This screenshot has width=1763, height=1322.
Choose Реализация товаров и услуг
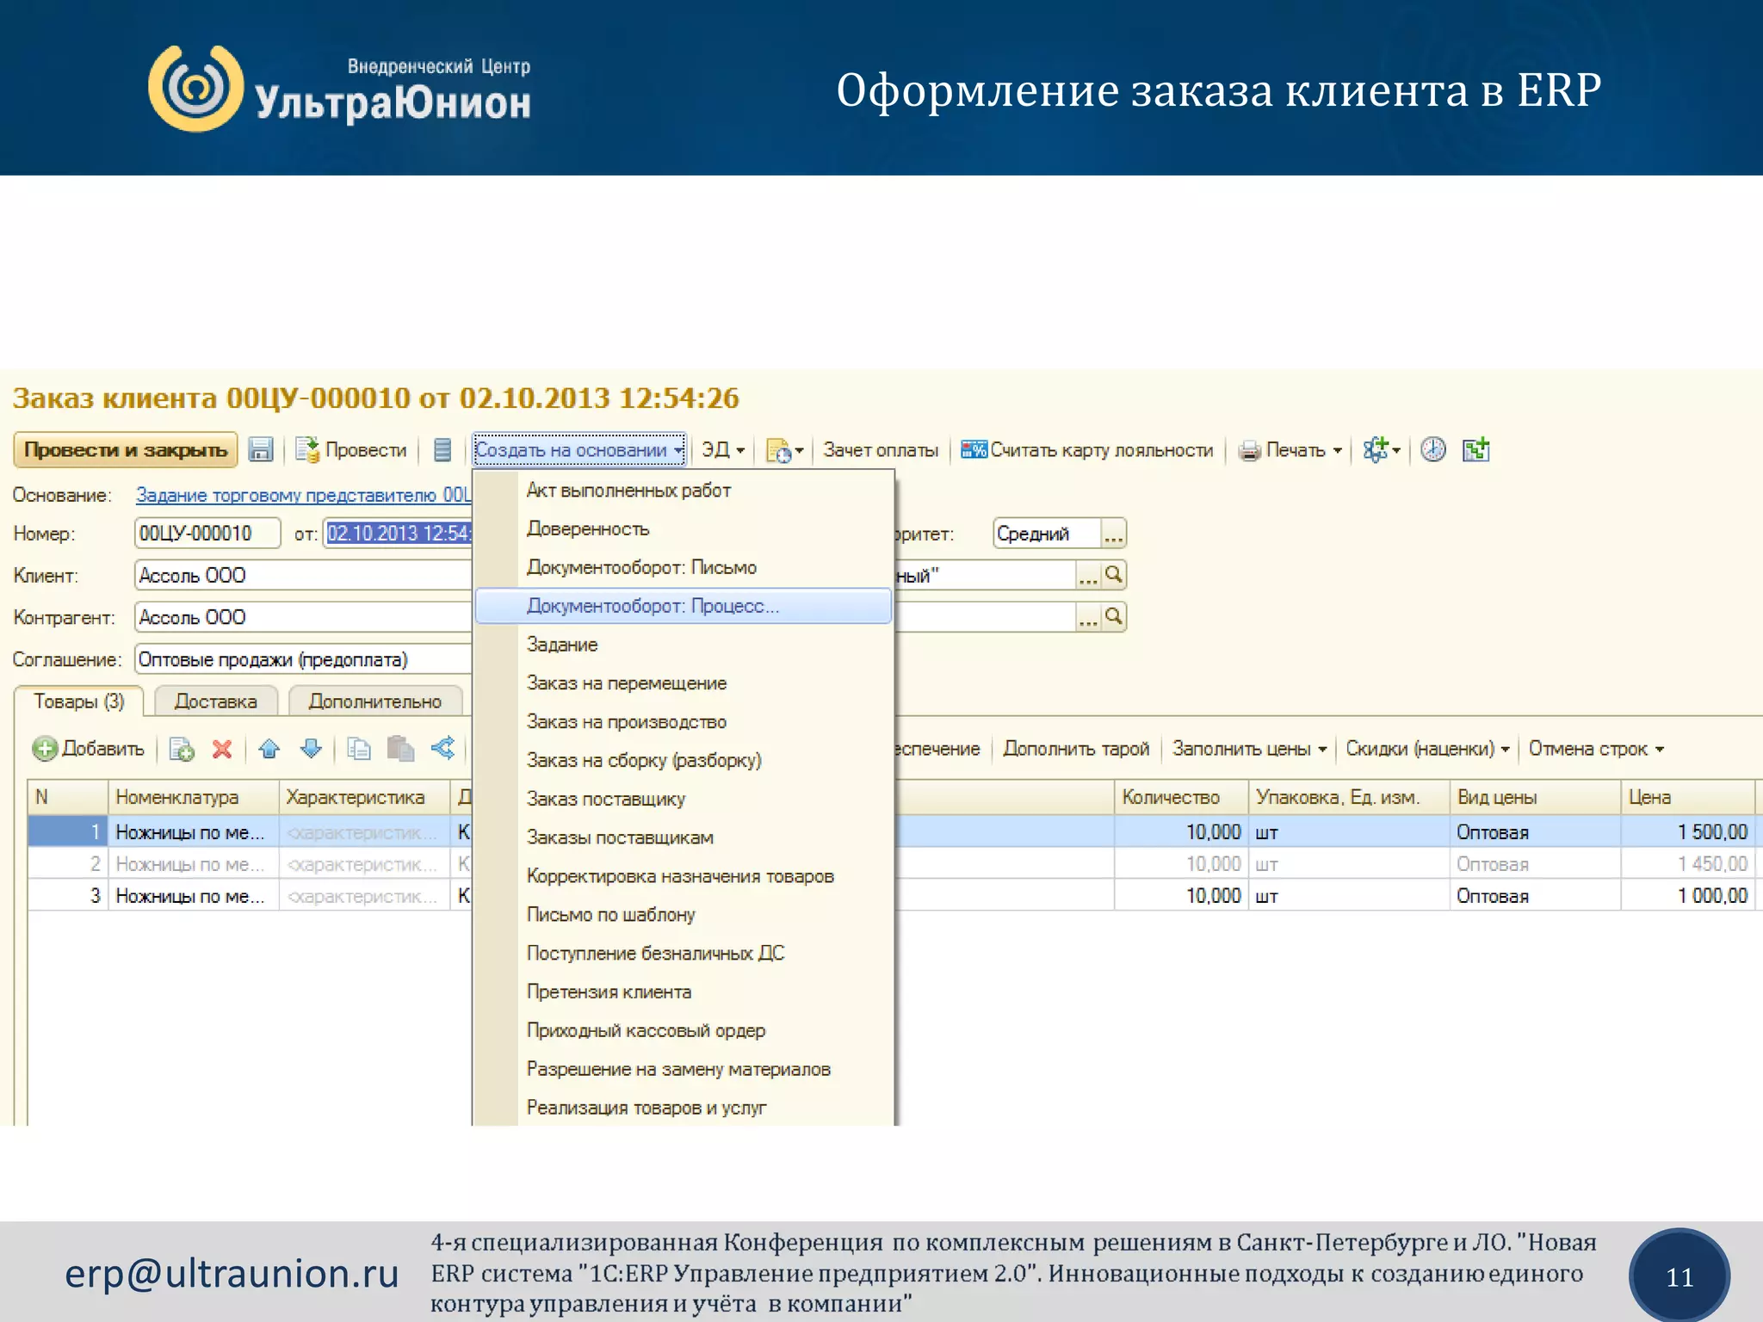click(x=684, y=1108)
